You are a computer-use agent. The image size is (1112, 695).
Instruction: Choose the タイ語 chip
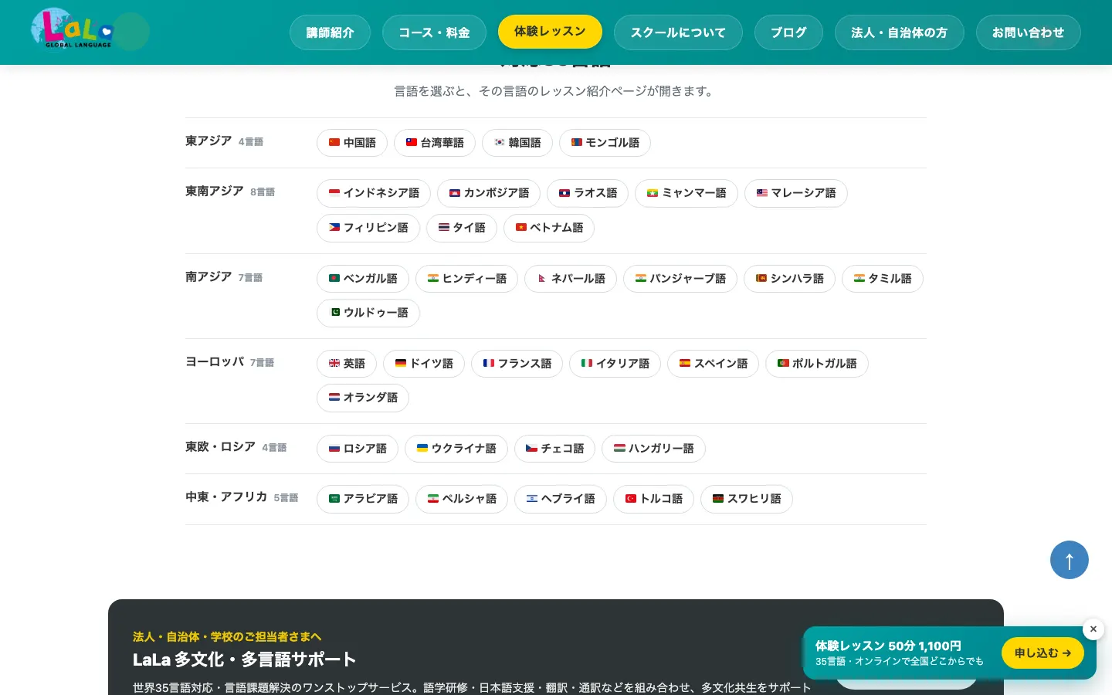[x=462, y=228]
